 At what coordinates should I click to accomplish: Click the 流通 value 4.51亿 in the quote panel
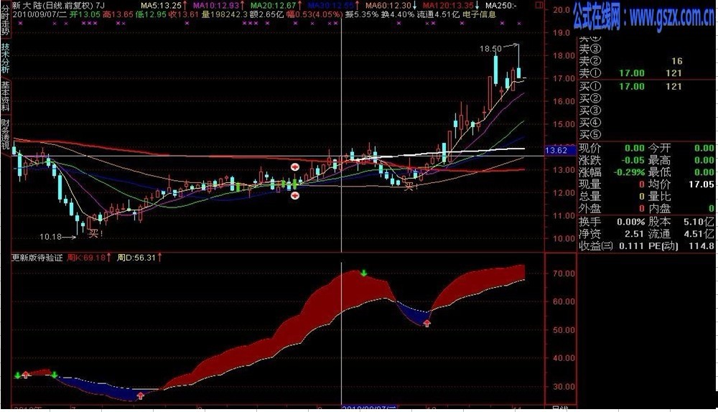(699, 234)
